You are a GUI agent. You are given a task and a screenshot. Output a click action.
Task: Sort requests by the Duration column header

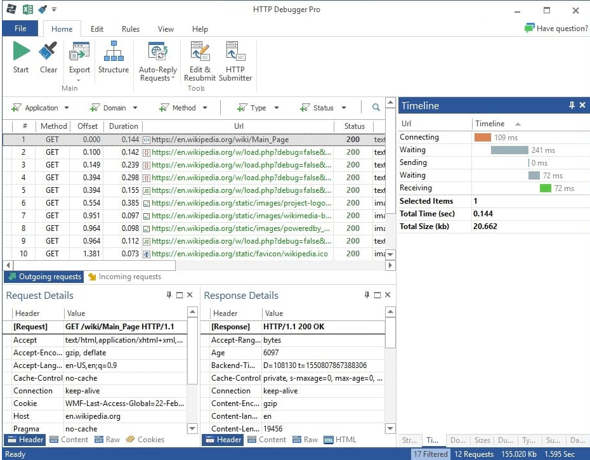(x=123, y=126)
